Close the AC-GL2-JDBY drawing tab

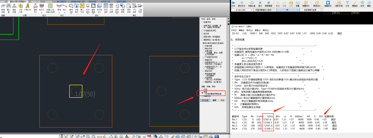pyautogui.click(x=251, y=10)
